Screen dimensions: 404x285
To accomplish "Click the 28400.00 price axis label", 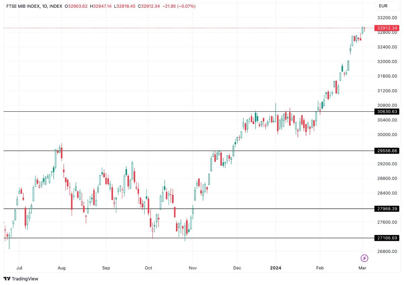I will click(387, 193).
